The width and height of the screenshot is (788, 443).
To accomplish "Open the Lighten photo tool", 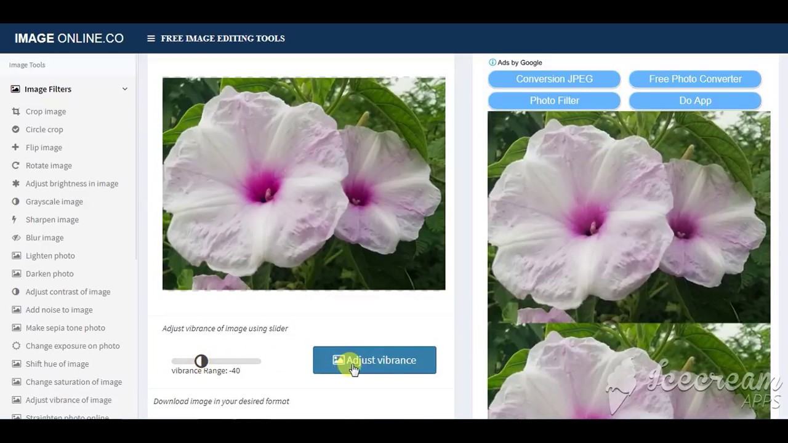I will (x=50, y=255).
